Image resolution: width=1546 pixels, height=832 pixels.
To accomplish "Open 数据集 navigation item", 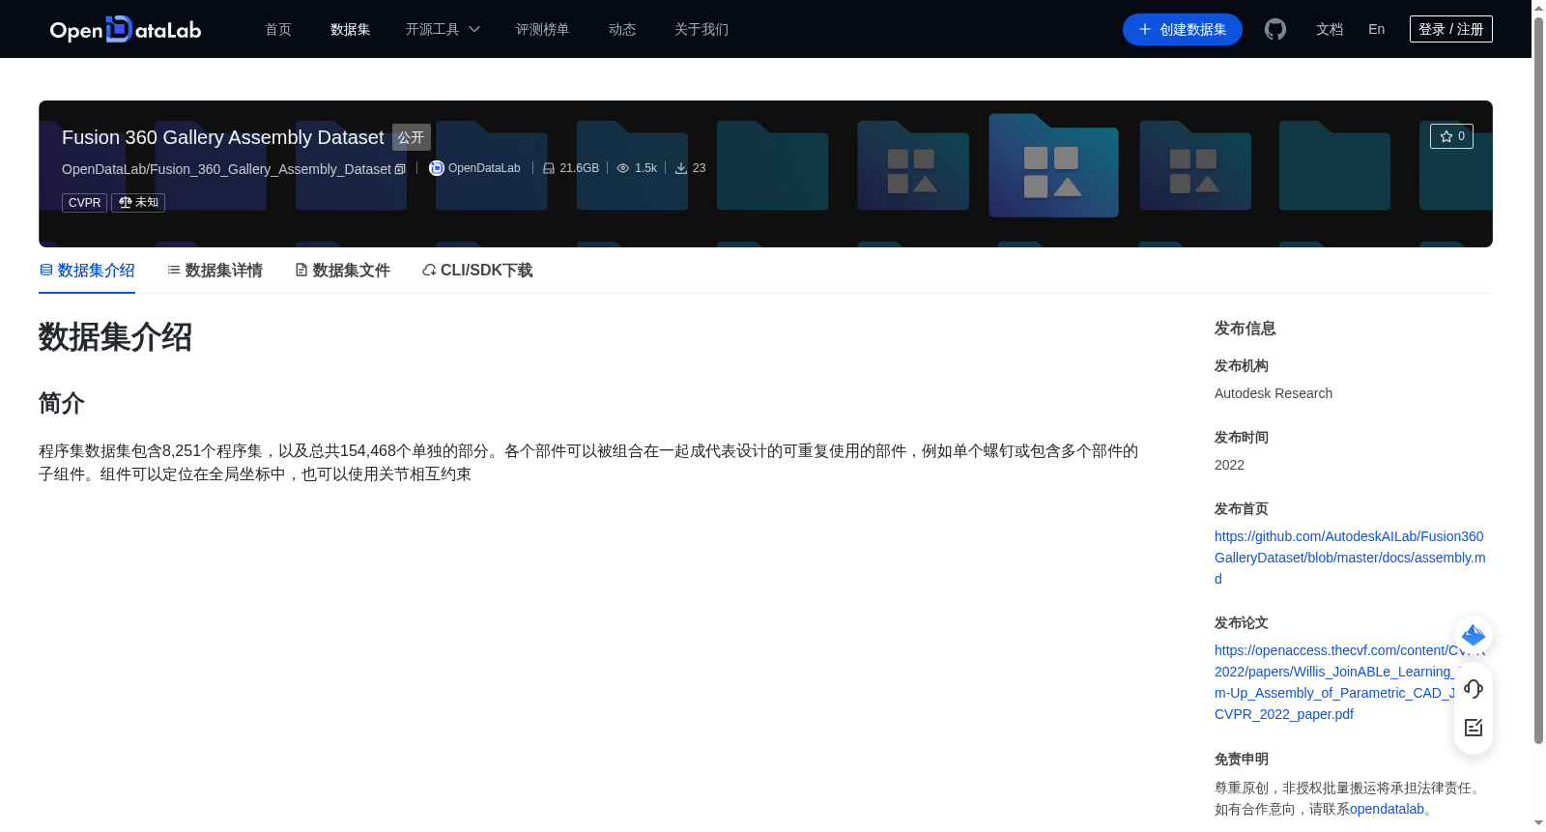I will [350, 29].
